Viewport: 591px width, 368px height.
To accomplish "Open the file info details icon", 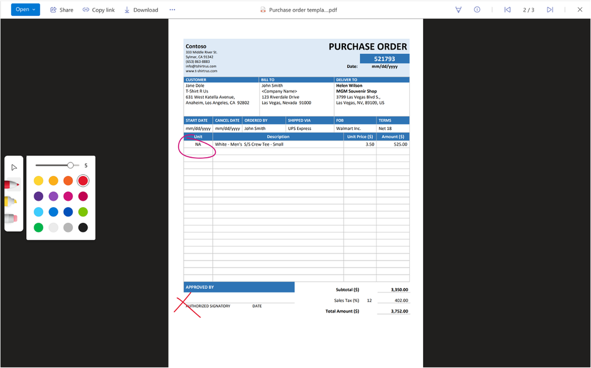I will (477, 10).
